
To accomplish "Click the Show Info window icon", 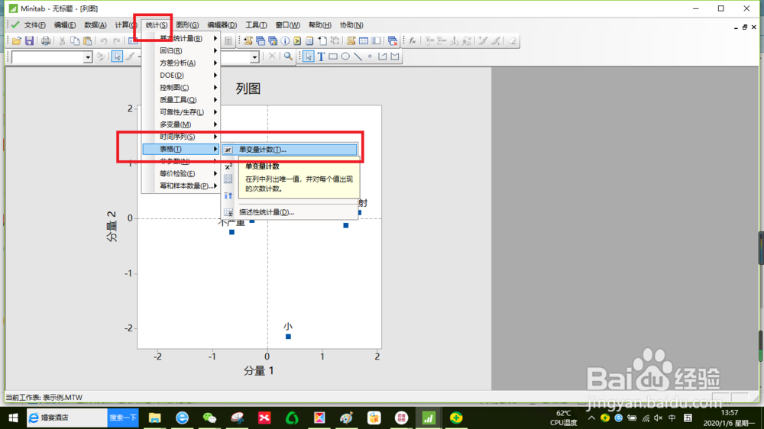I will (285, 41).
